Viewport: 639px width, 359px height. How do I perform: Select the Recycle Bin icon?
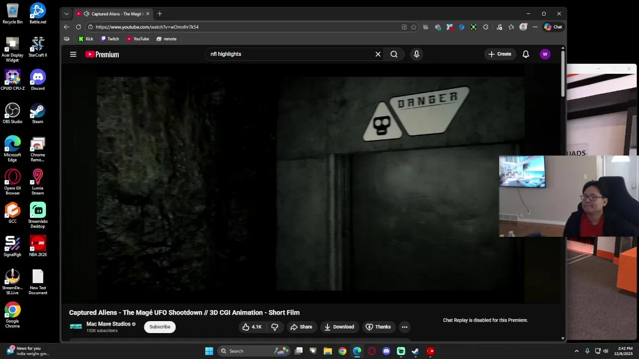point(12,13)
